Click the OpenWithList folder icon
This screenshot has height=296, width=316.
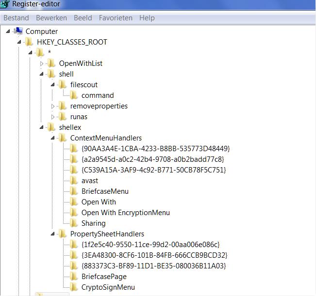click(51, 63)
